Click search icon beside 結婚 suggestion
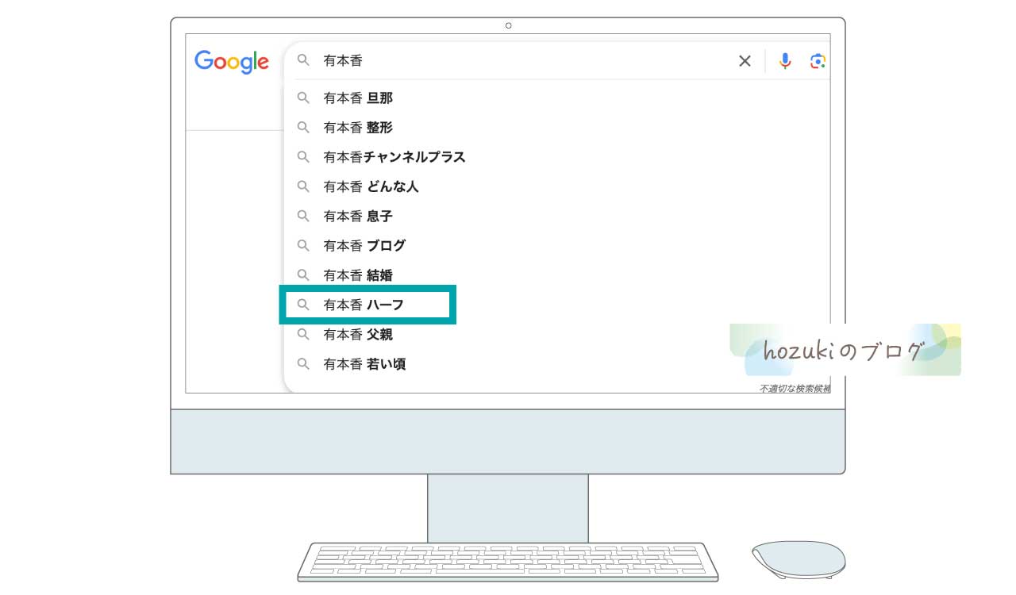 303,275
